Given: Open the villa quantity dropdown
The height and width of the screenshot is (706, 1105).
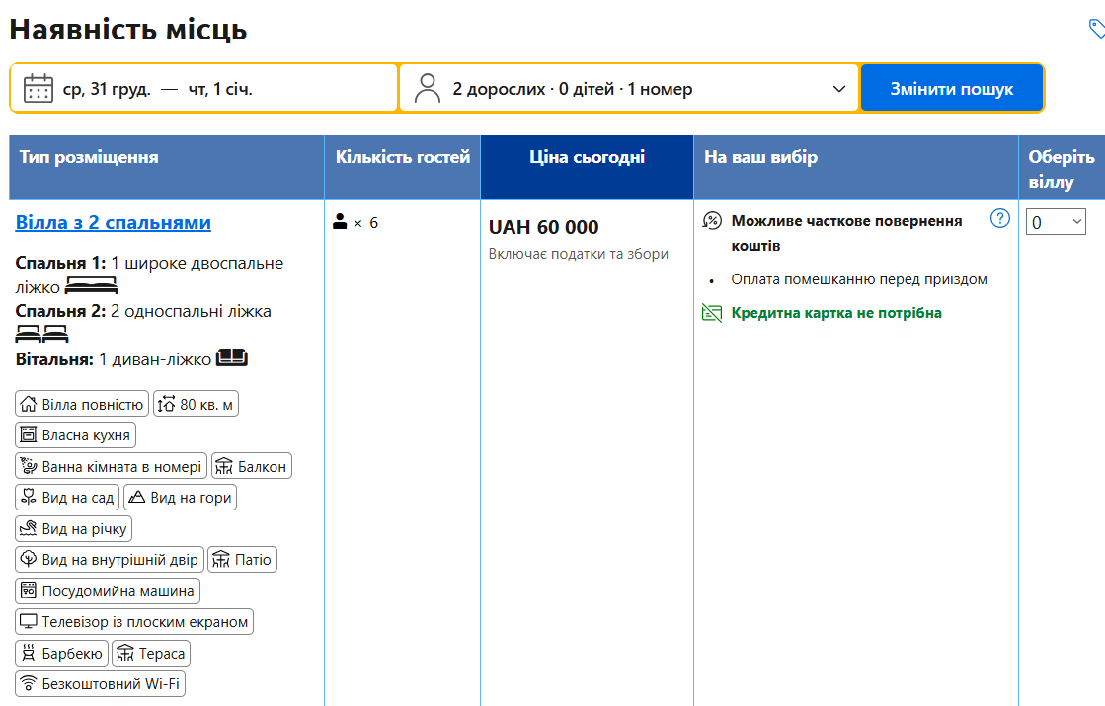Looking at the screenshot, I should [x=1056, y=222].
